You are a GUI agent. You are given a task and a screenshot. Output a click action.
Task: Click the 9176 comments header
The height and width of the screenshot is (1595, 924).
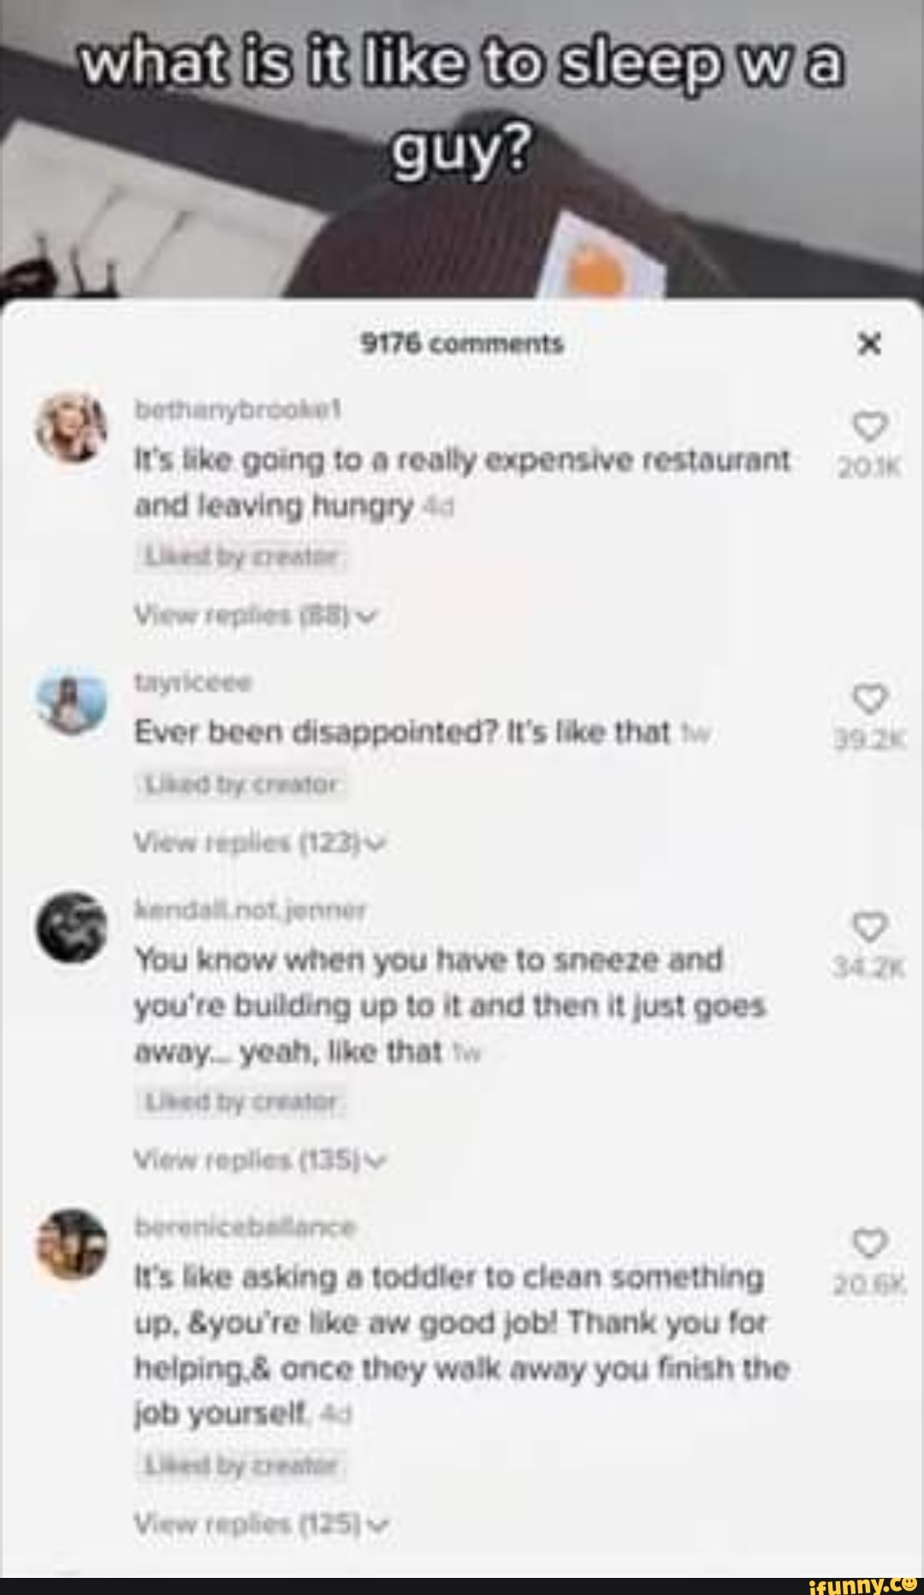point(462,344)
